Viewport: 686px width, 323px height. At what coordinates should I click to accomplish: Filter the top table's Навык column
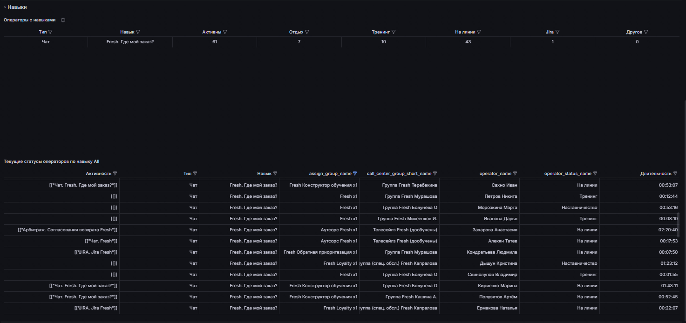coord(138,32)
